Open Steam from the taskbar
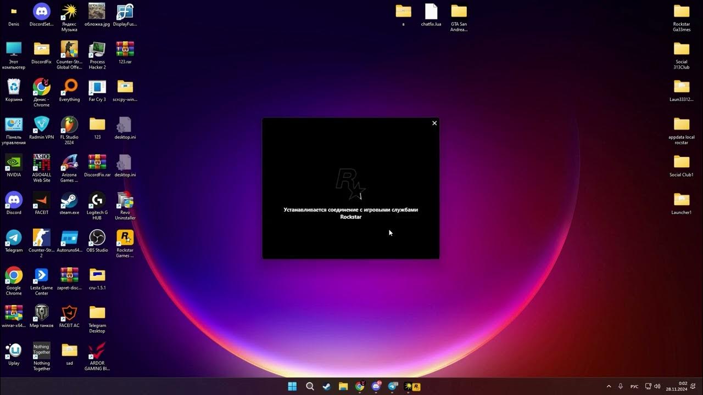 (x=326, y=386)
